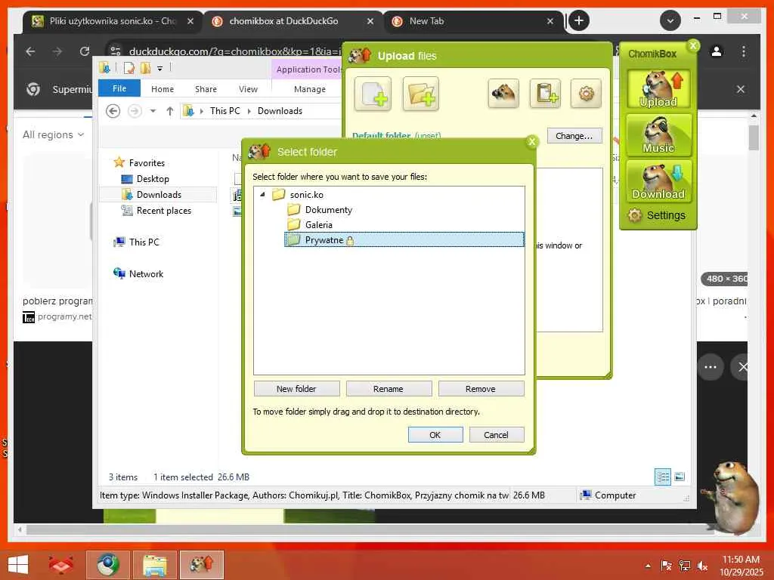Close the ChomikBox widget panel
Image resolution: width=774 pixels, height=580 pixels.
(693, 46)
